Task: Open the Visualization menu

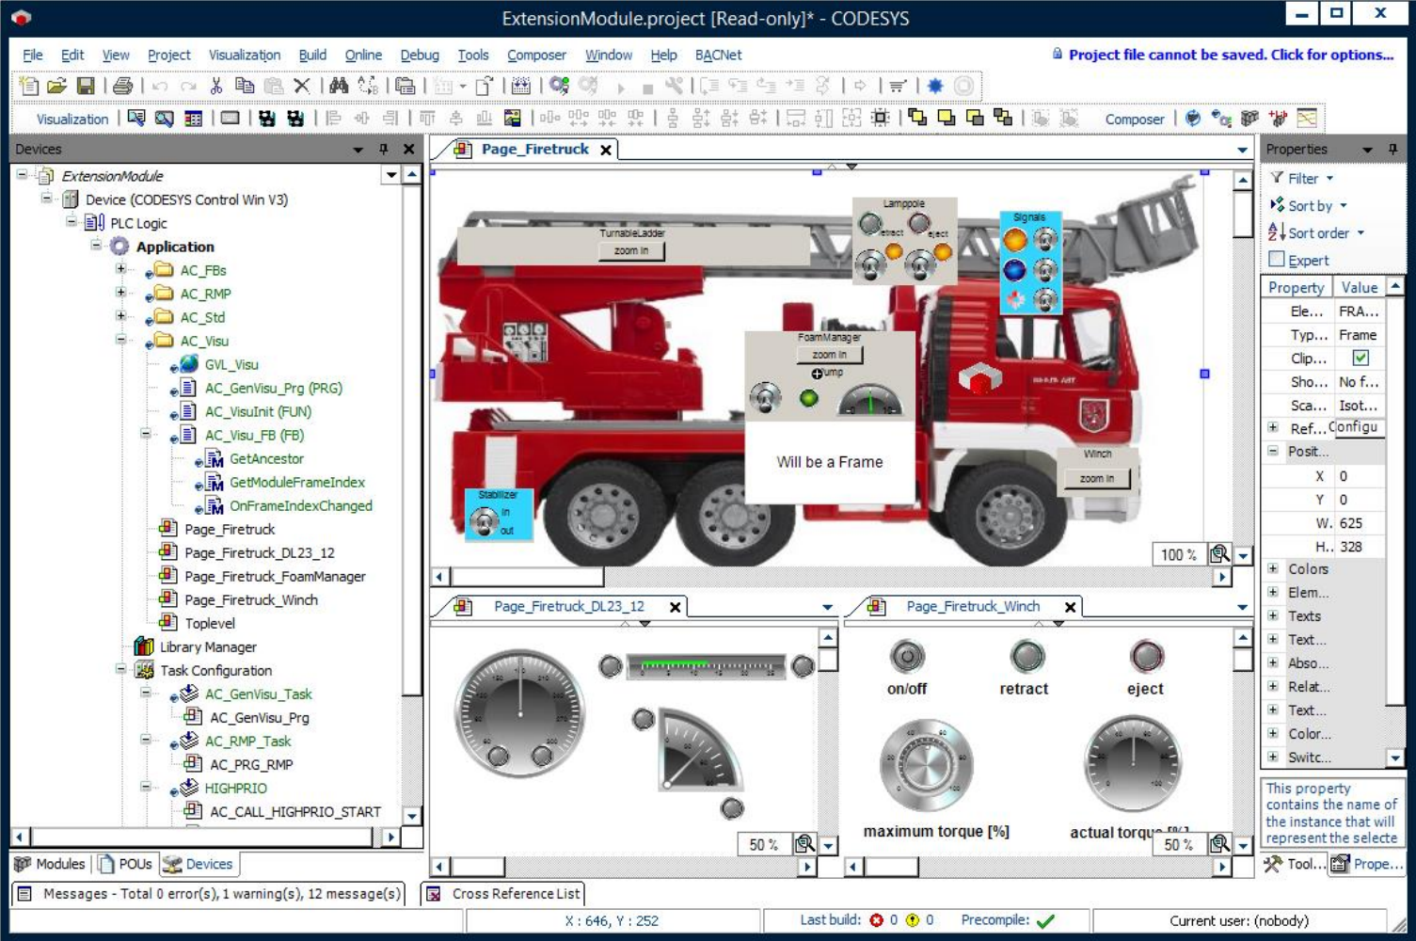Action: tap(244, 56)
